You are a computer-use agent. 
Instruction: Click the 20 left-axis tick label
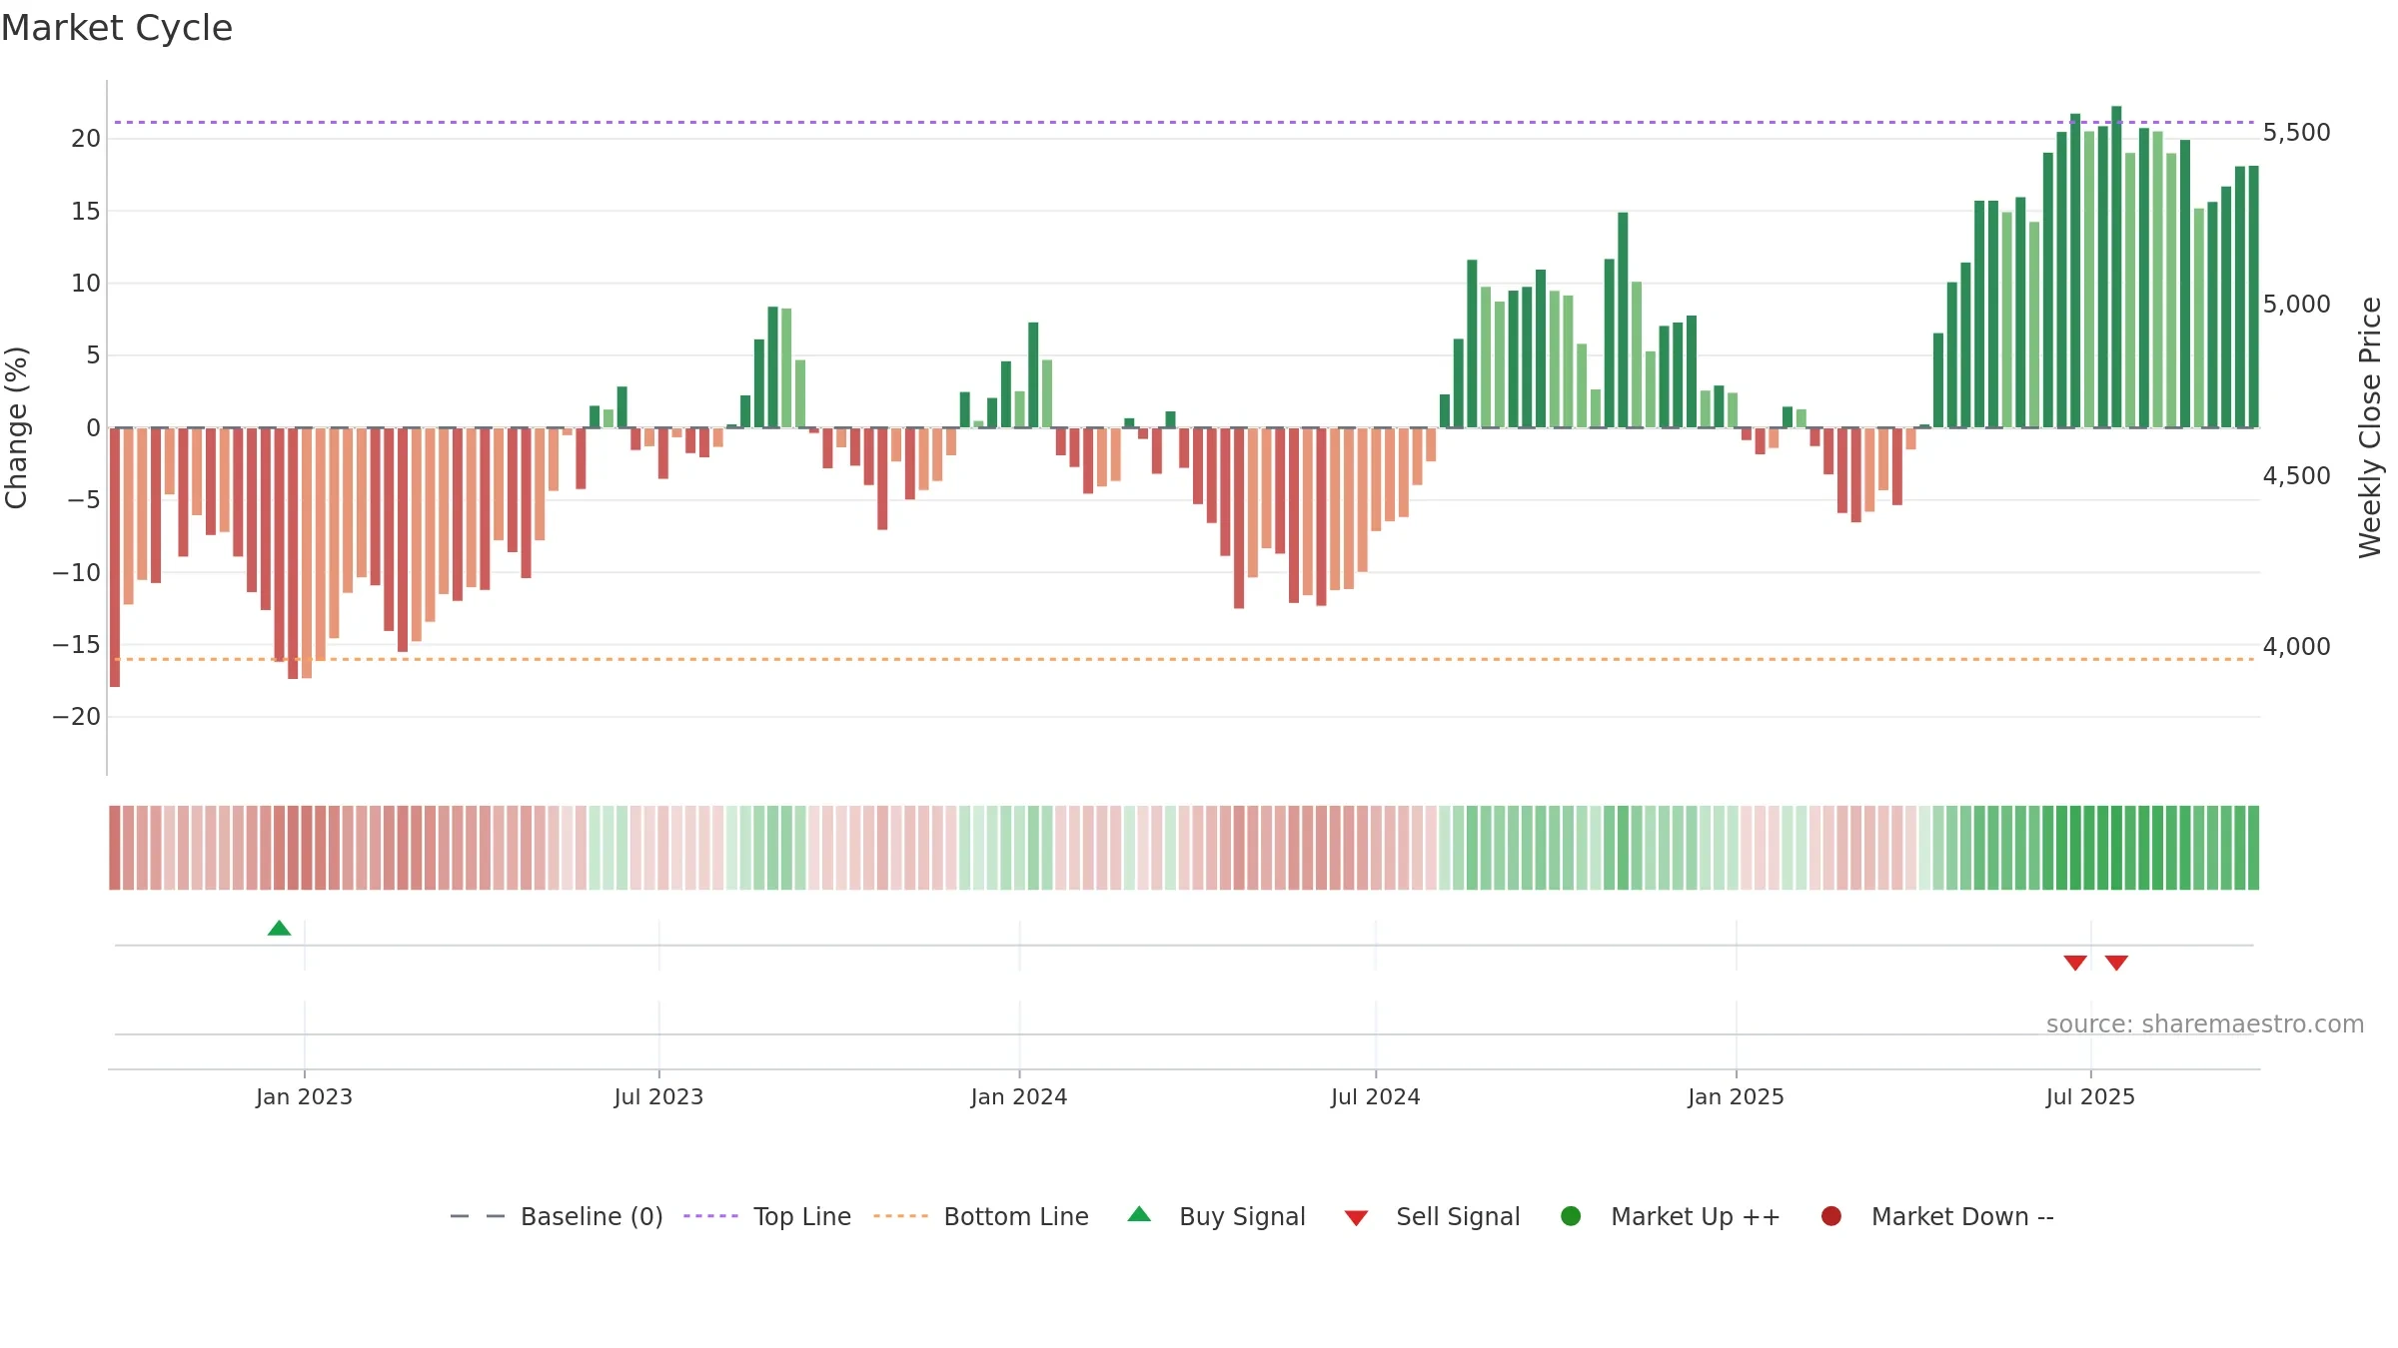86,139
